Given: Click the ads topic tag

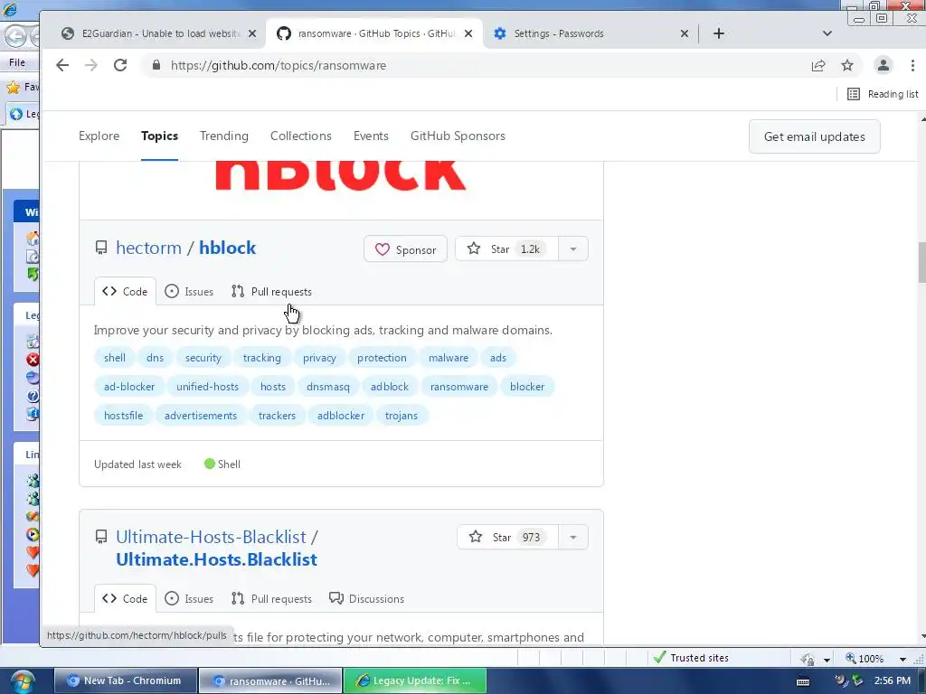Looking at the screenshot, I should pyautogui.click(x=498, y=358).
